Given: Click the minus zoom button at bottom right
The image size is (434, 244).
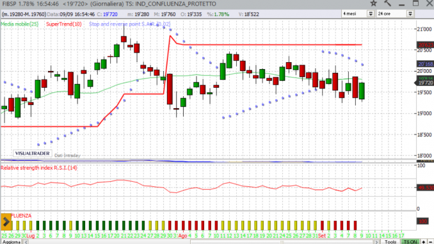Looking at the screenshot, I should 430,242.
